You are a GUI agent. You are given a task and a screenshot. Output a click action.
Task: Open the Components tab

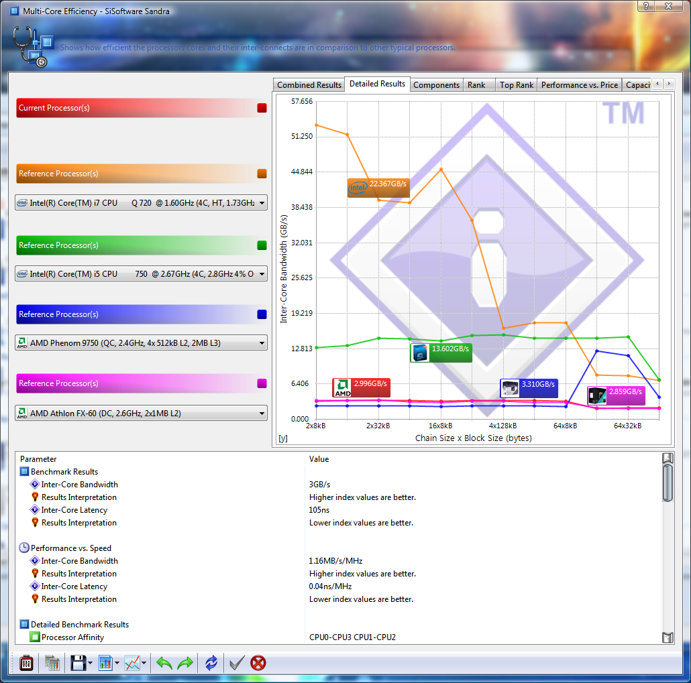click(436, 85)
